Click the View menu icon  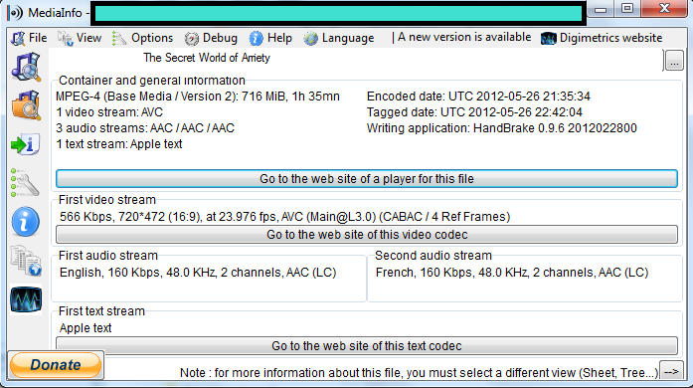(65, 39)
